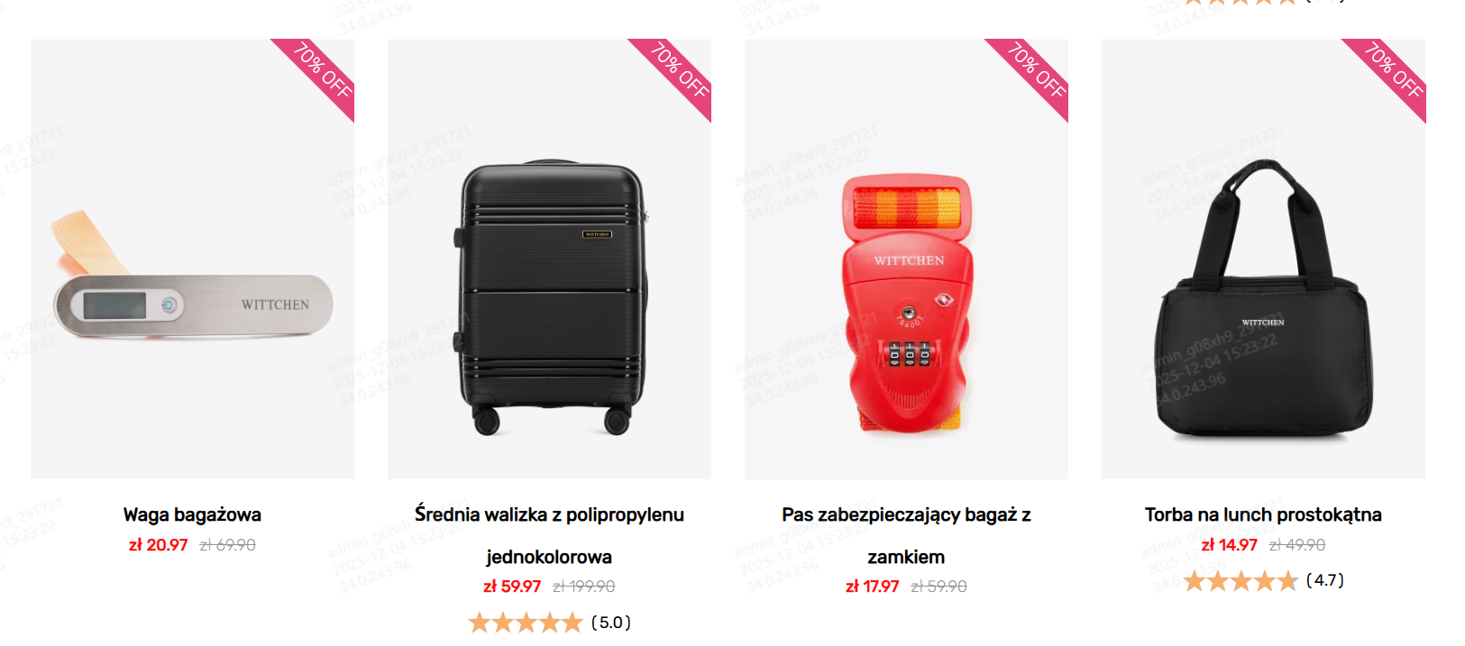Click the zł 14.97 sale price
Image resolution: width=1465 pixels, height=646 pixels.
(1229, 545)
